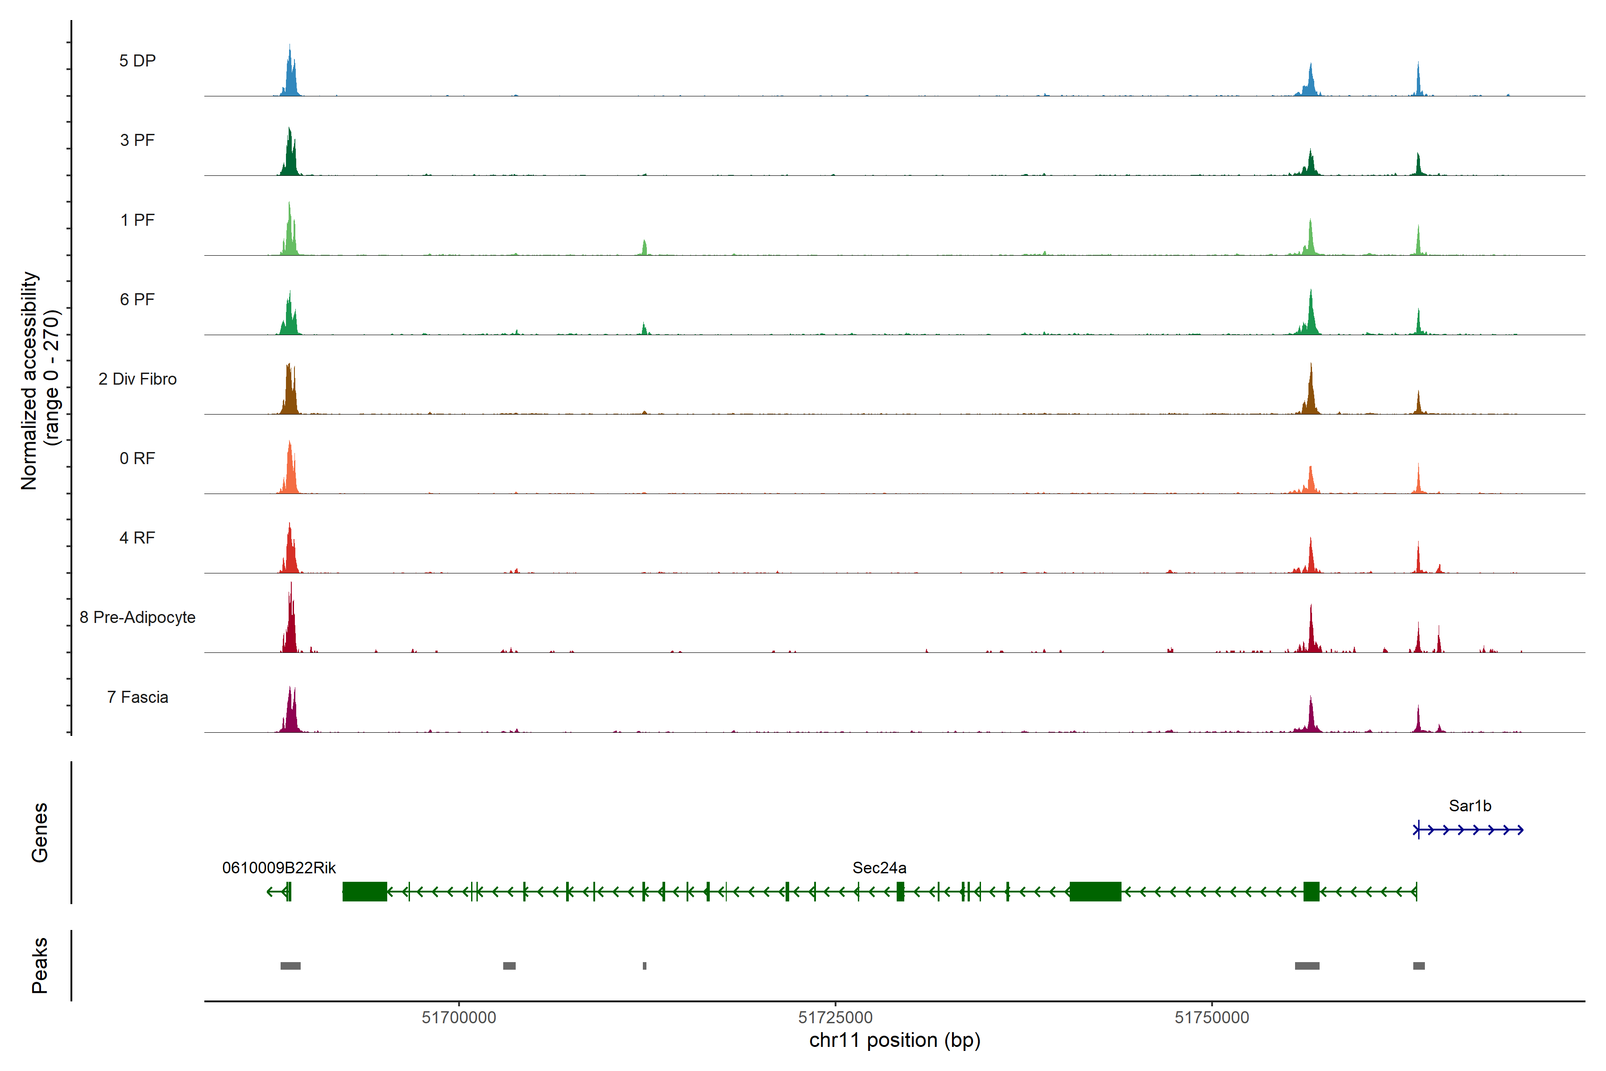Click the 5 DP track label
This screenshot has height=1071, width=1606.
point(137,61)
